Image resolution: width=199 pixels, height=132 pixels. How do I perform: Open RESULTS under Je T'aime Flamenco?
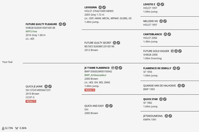90,90
